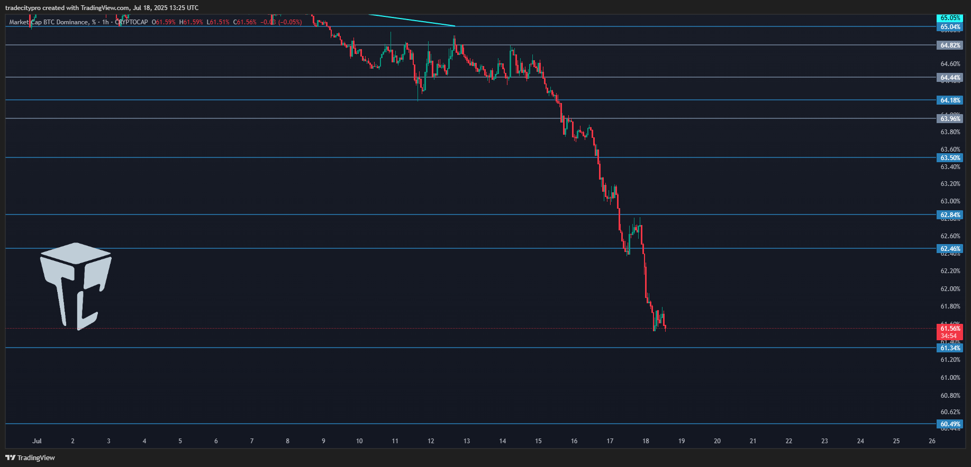Click date 15 on the time axis
This screenshot has width=971, height=467.
pyautogui.click(x=538, y=441)
